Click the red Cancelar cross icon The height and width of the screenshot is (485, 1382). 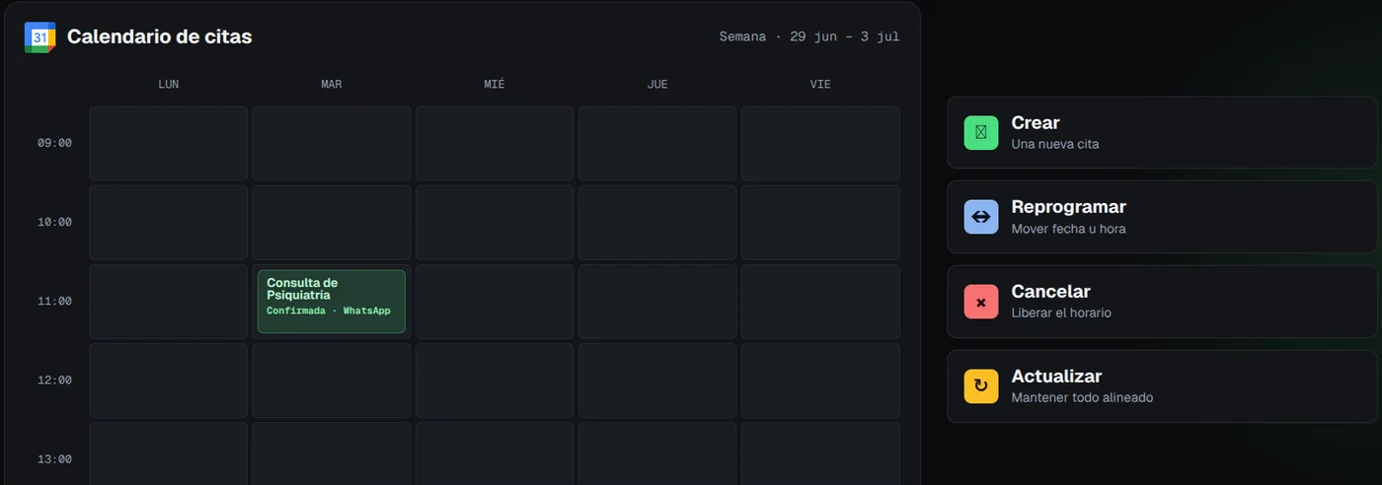point(981,302)
